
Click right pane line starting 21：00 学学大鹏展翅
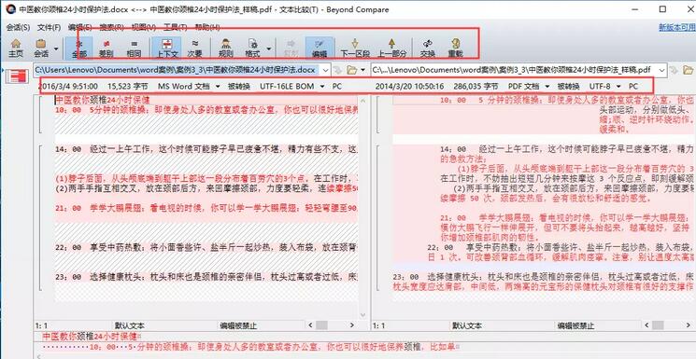pos(568,218)
